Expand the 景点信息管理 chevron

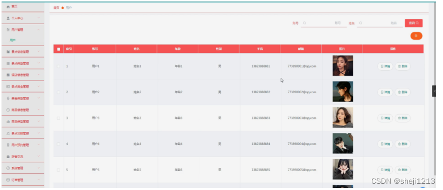[39, 52]
